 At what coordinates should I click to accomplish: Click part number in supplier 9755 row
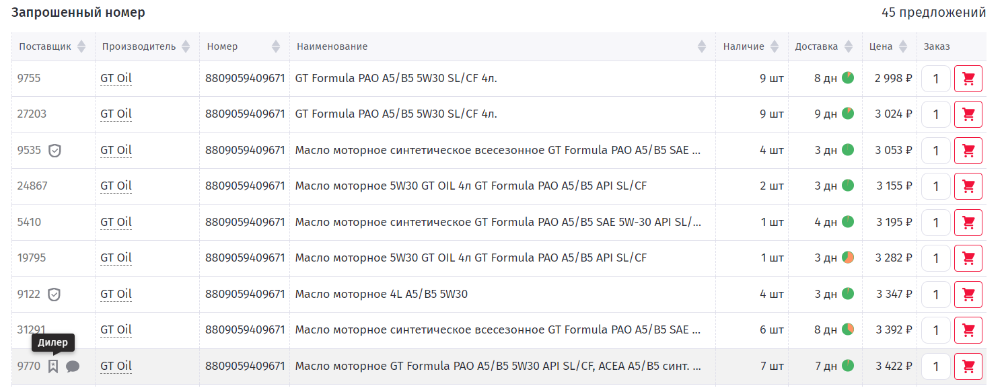[x=245, y=79]
